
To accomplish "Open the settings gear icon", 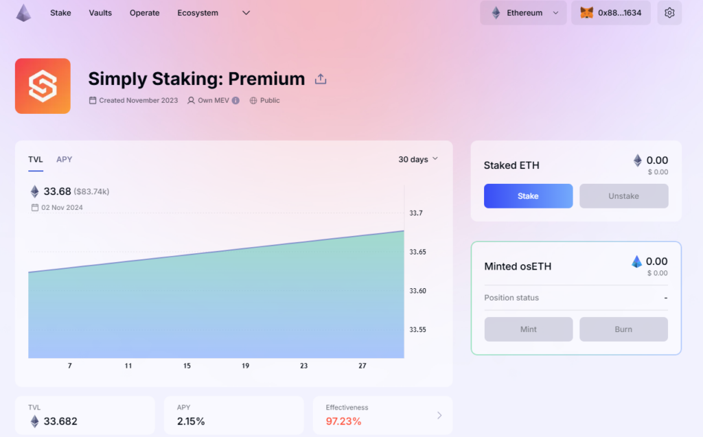I will (x=669, y=13).
